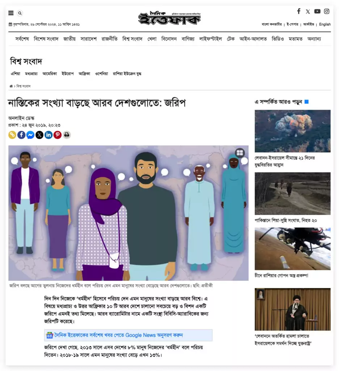Click home icon in breadcrumb

click(11, 86)
